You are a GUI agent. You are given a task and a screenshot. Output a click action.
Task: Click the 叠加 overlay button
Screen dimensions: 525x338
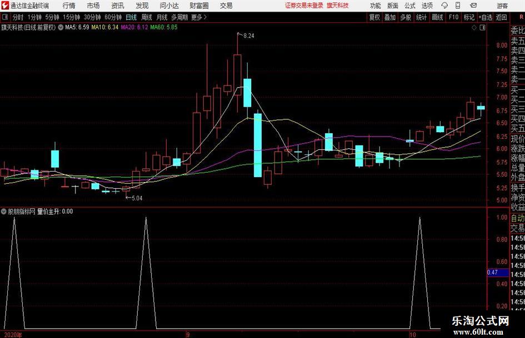click(390, 17)
